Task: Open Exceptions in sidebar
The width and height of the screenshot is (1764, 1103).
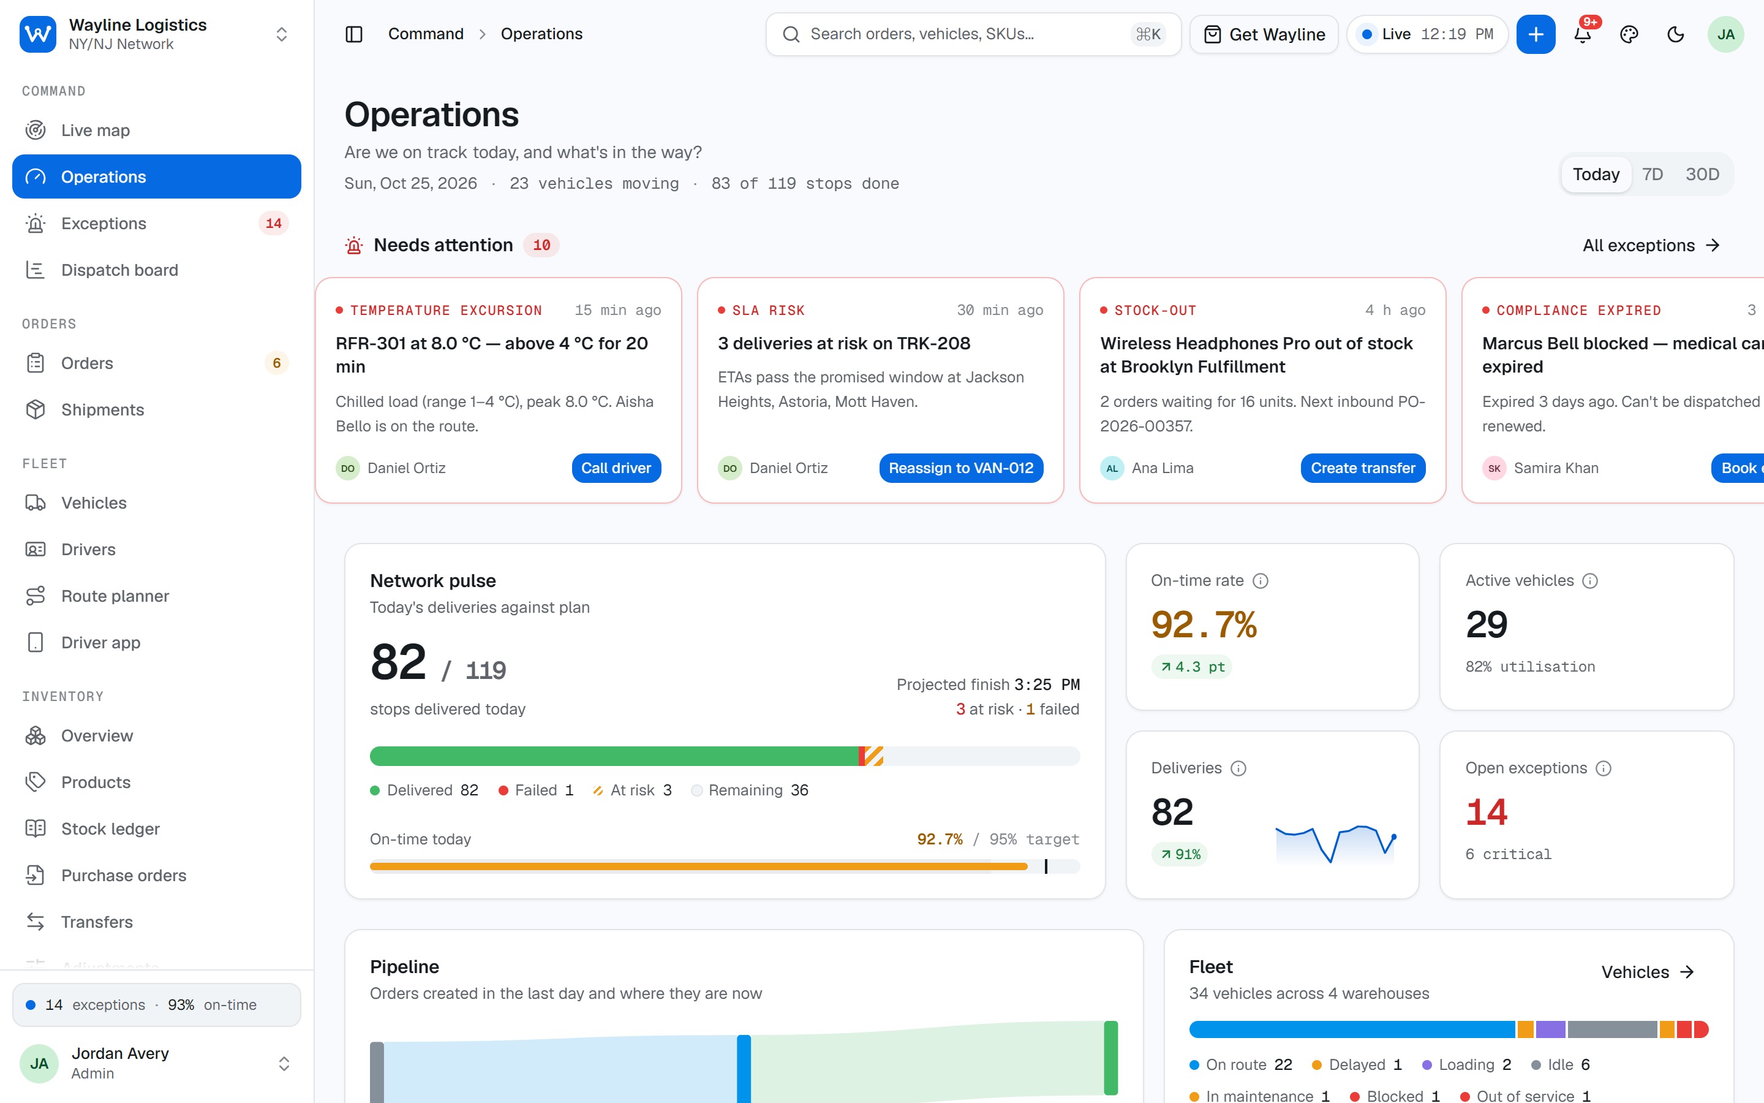Action: [157, 223]
